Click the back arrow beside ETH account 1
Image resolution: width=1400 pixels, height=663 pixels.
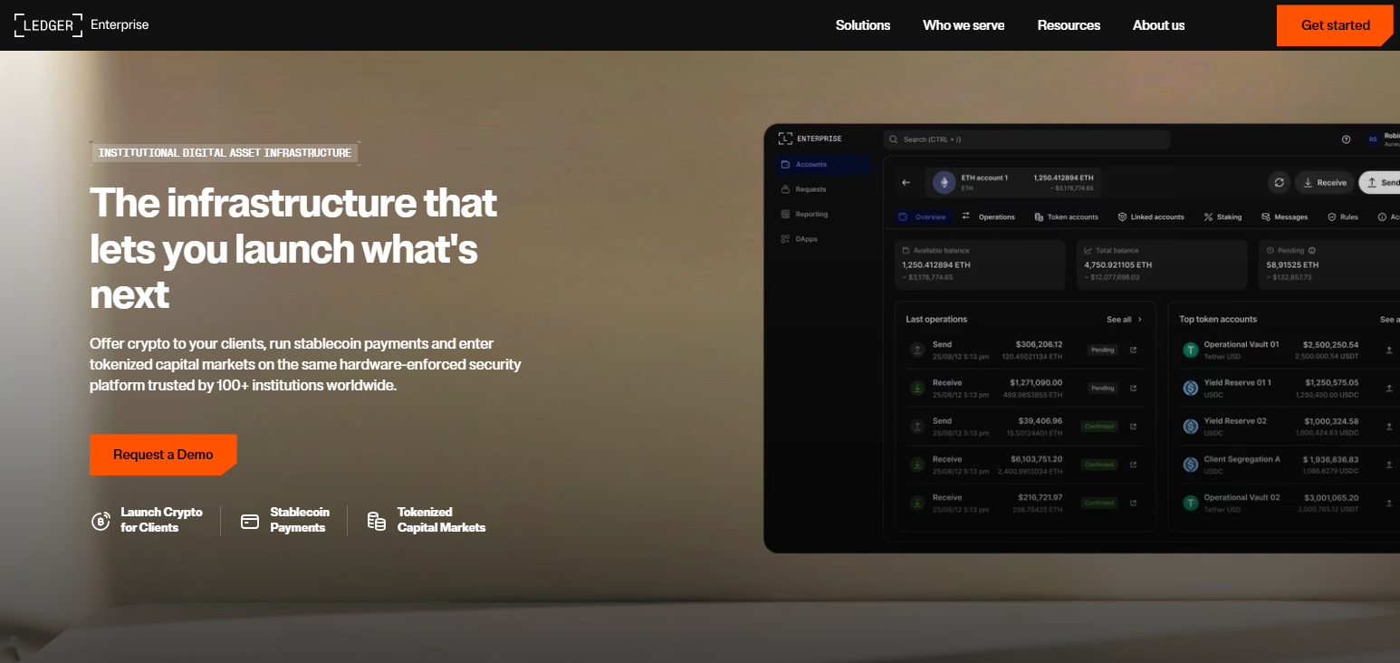pos(906,183)
